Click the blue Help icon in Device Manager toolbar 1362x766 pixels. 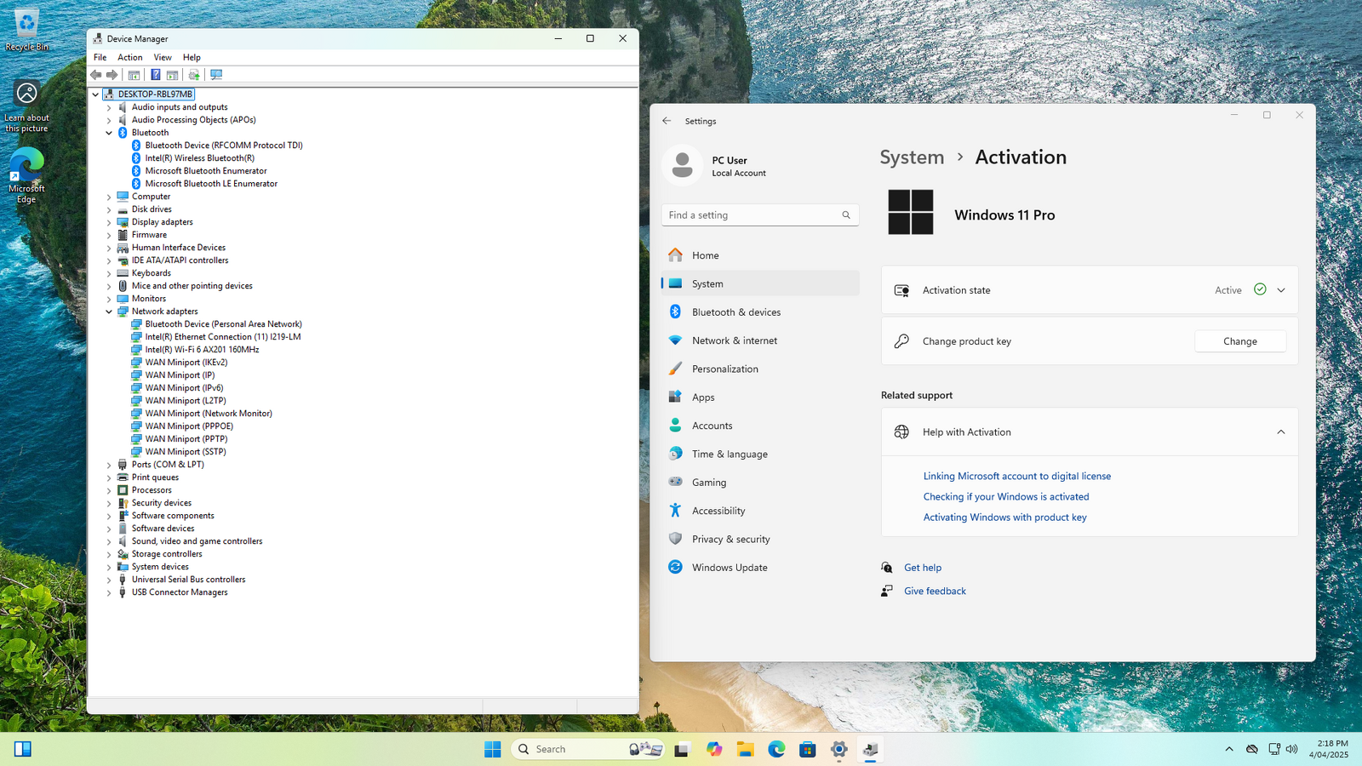(x=156, y=75)
